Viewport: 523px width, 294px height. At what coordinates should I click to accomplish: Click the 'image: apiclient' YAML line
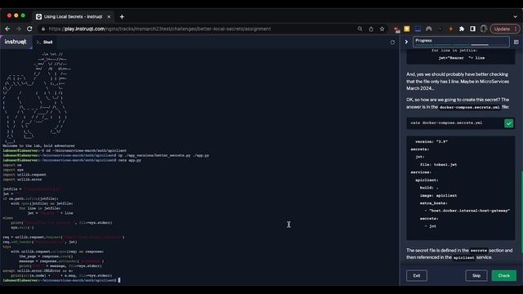(438, 196)
